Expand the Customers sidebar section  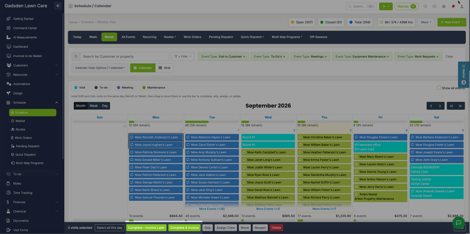(x=32, y=65)
